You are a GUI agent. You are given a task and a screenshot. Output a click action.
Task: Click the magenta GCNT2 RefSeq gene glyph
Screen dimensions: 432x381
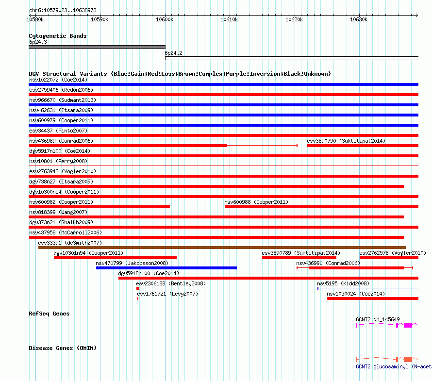coord(387,325)
